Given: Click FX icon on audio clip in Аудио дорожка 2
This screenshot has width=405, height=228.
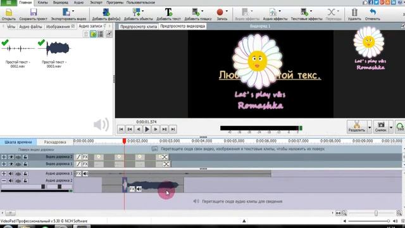Looking at the screenshot, I should point(132,189).
